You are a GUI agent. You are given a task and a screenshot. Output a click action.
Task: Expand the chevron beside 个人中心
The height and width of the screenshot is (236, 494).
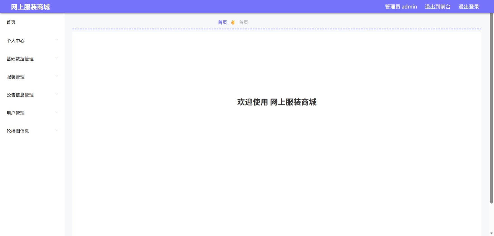click(57, 40)
